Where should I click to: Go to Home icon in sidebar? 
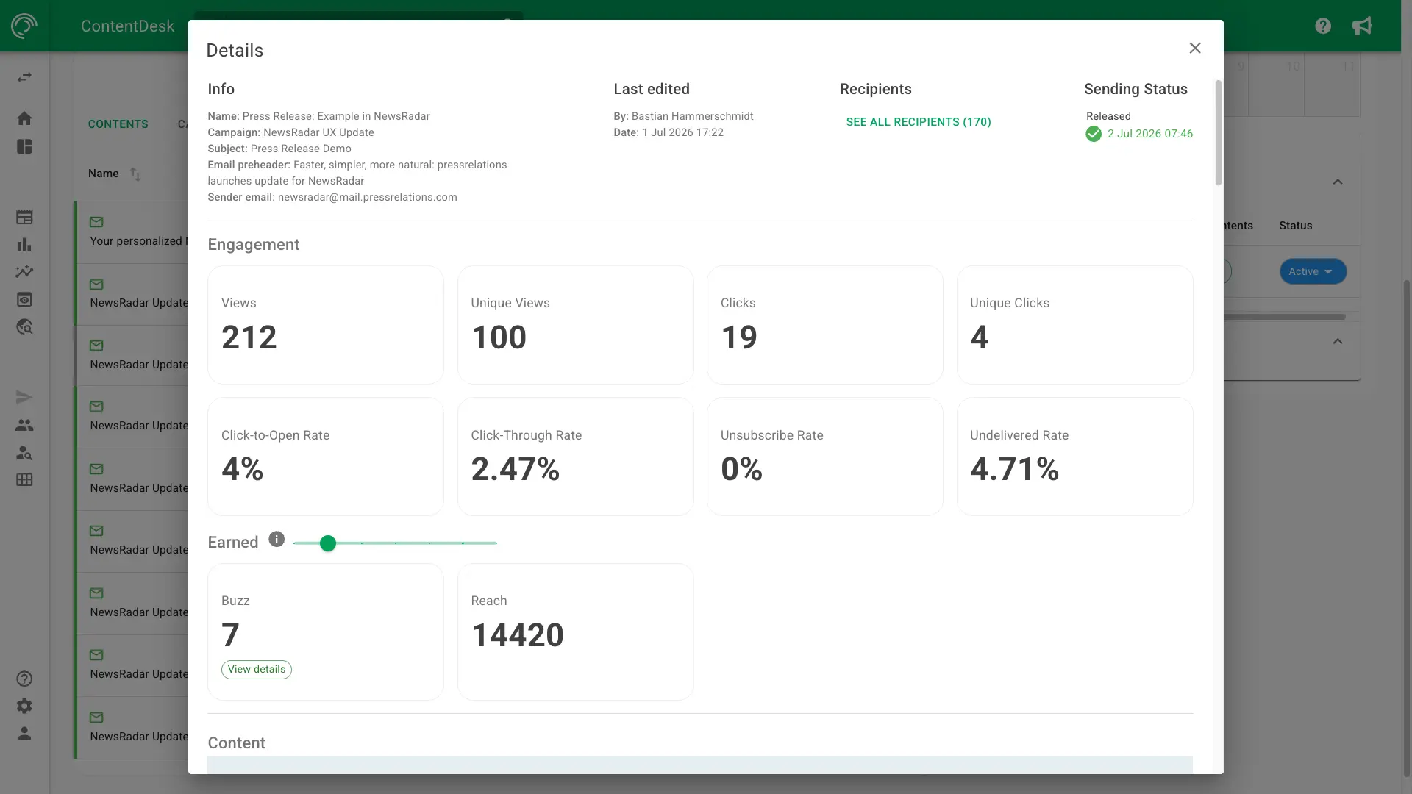24,118
